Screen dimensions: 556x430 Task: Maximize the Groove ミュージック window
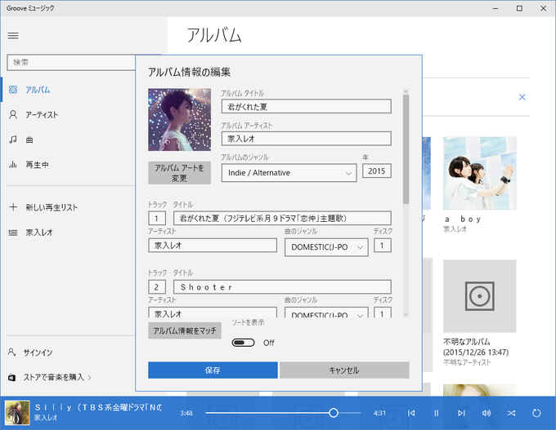tap(519, 8)
